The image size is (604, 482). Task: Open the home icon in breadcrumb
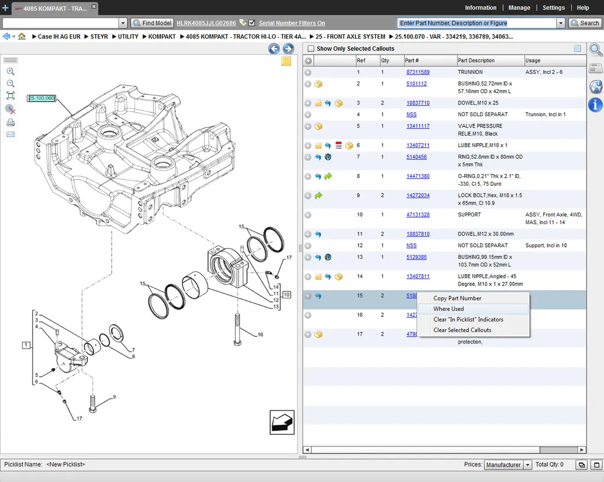pos(22,36)
